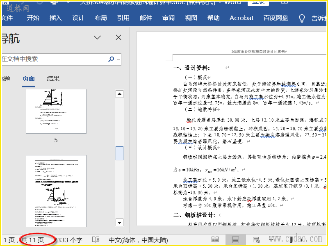This screenshot has height=246, width=328.
Task: Click the 在文档中搜索 search field
Action: 53,59
